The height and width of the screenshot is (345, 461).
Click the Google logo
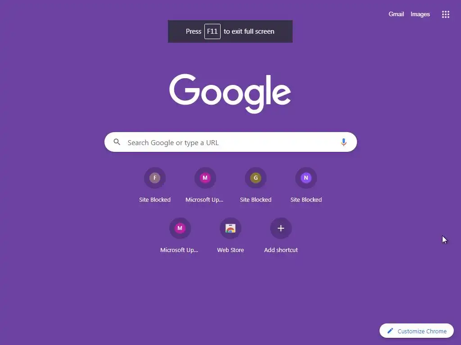[x=230, y=93]
